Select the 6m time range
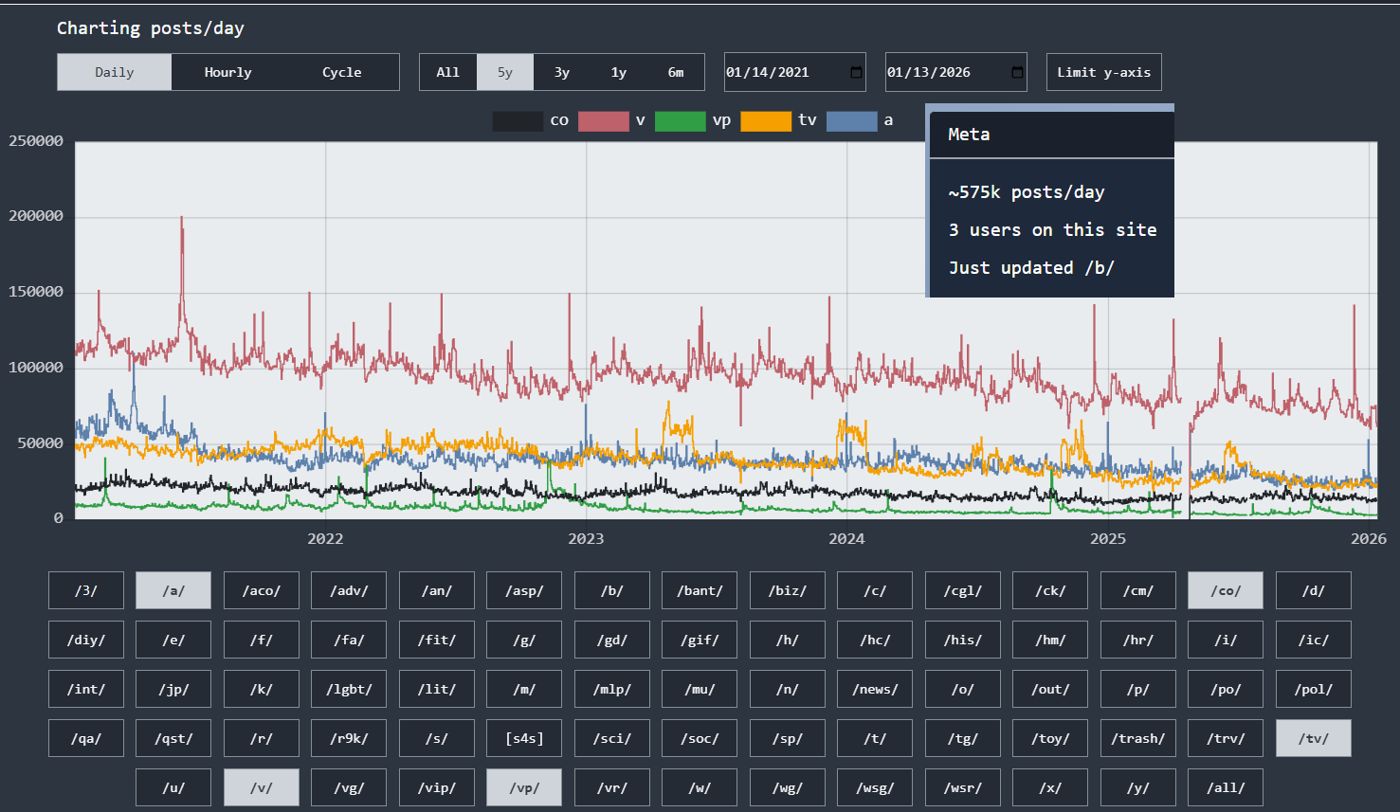The height and width of the screenshot is (812, 1400). [x=676, y=72]
